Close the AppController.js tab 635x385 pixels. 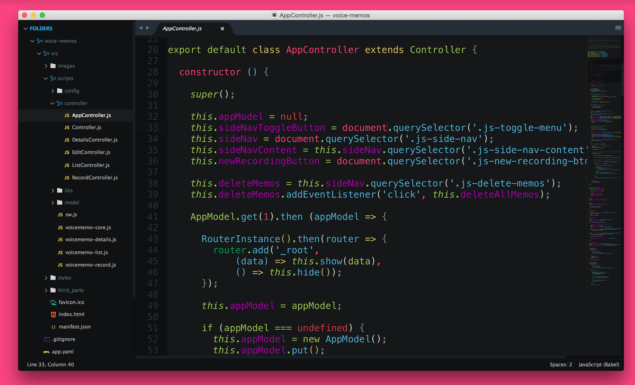pos(222,29)
